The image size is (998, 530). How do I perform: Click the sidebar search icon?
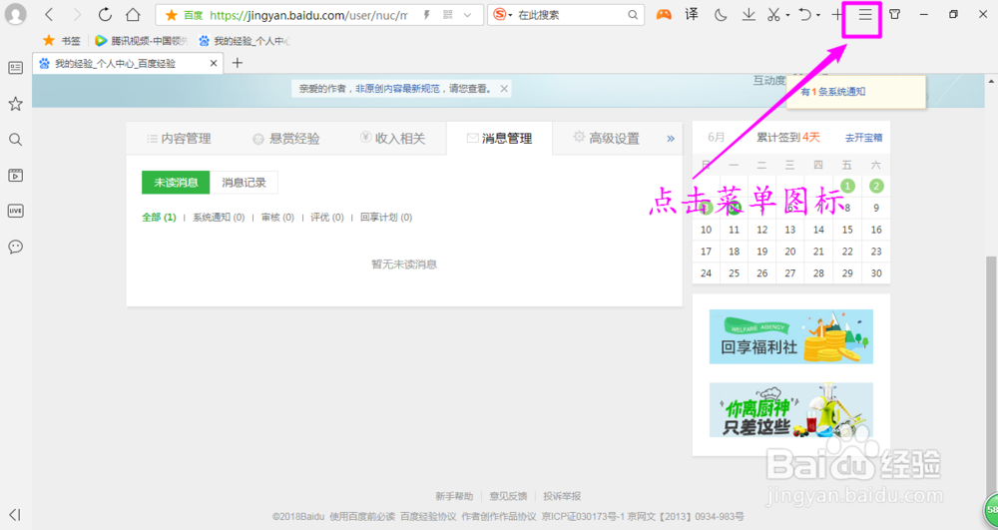click(15, 140)
